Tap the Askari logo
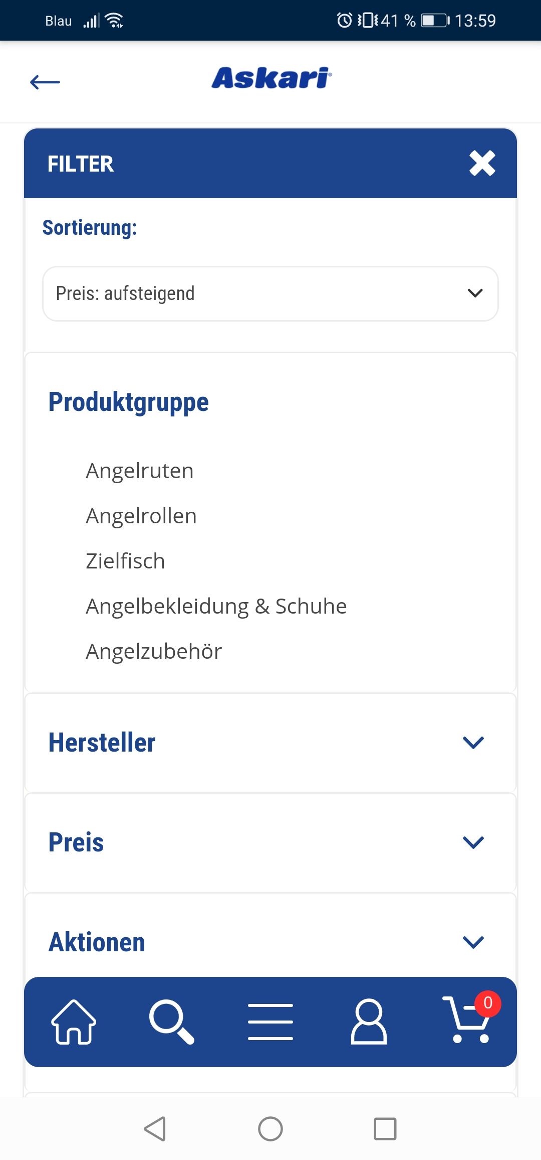Viewport: 541px width, 1160px height. click(271, 78)
